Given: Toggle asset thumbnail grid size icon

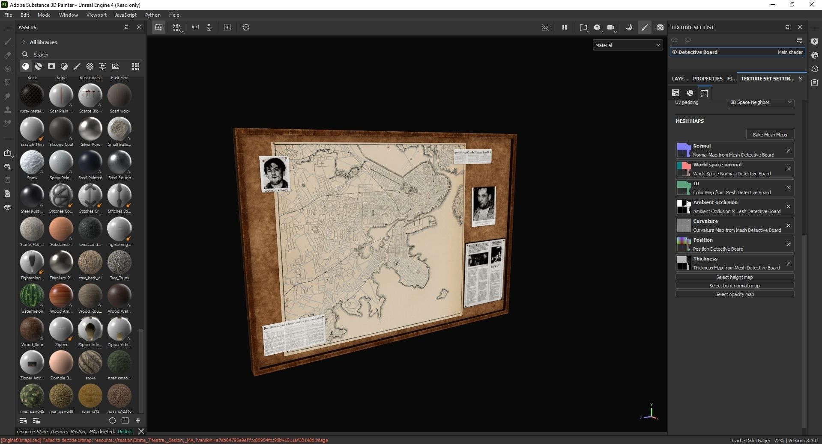Looking at the screenshot, I should [136, 66].
